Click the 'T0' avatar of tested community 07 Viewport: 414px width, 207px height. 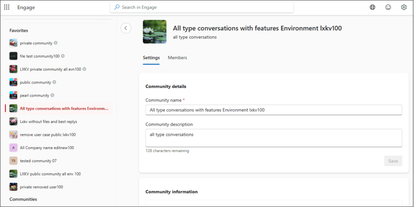(x=13, y=161)
